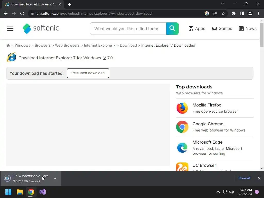Open Mozilla Firefox icon in Top downloads
Viewport: 264px width, 198px height.
click(182, 108)
